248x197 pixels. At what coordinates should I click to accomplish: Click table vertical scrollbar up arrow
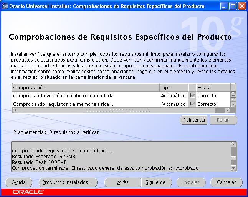(x=233, y=95)
